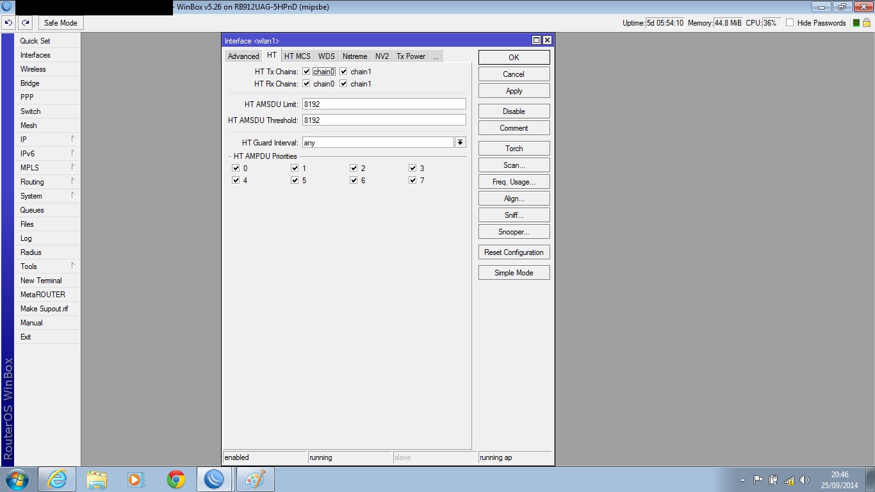Open the Scan... tool
The height and width of the screenshot is (492, 875).
[x=514, y=165]
